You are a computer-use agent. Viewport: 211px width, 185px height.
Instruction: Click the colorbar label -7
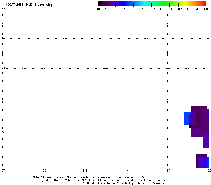tap(123, 9)
